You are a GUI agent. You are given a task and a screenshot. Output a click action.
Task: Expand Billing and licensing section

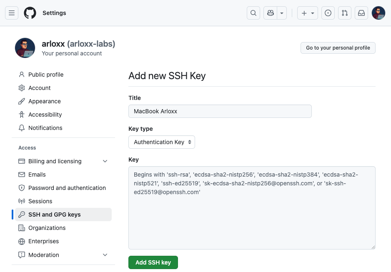105,161
